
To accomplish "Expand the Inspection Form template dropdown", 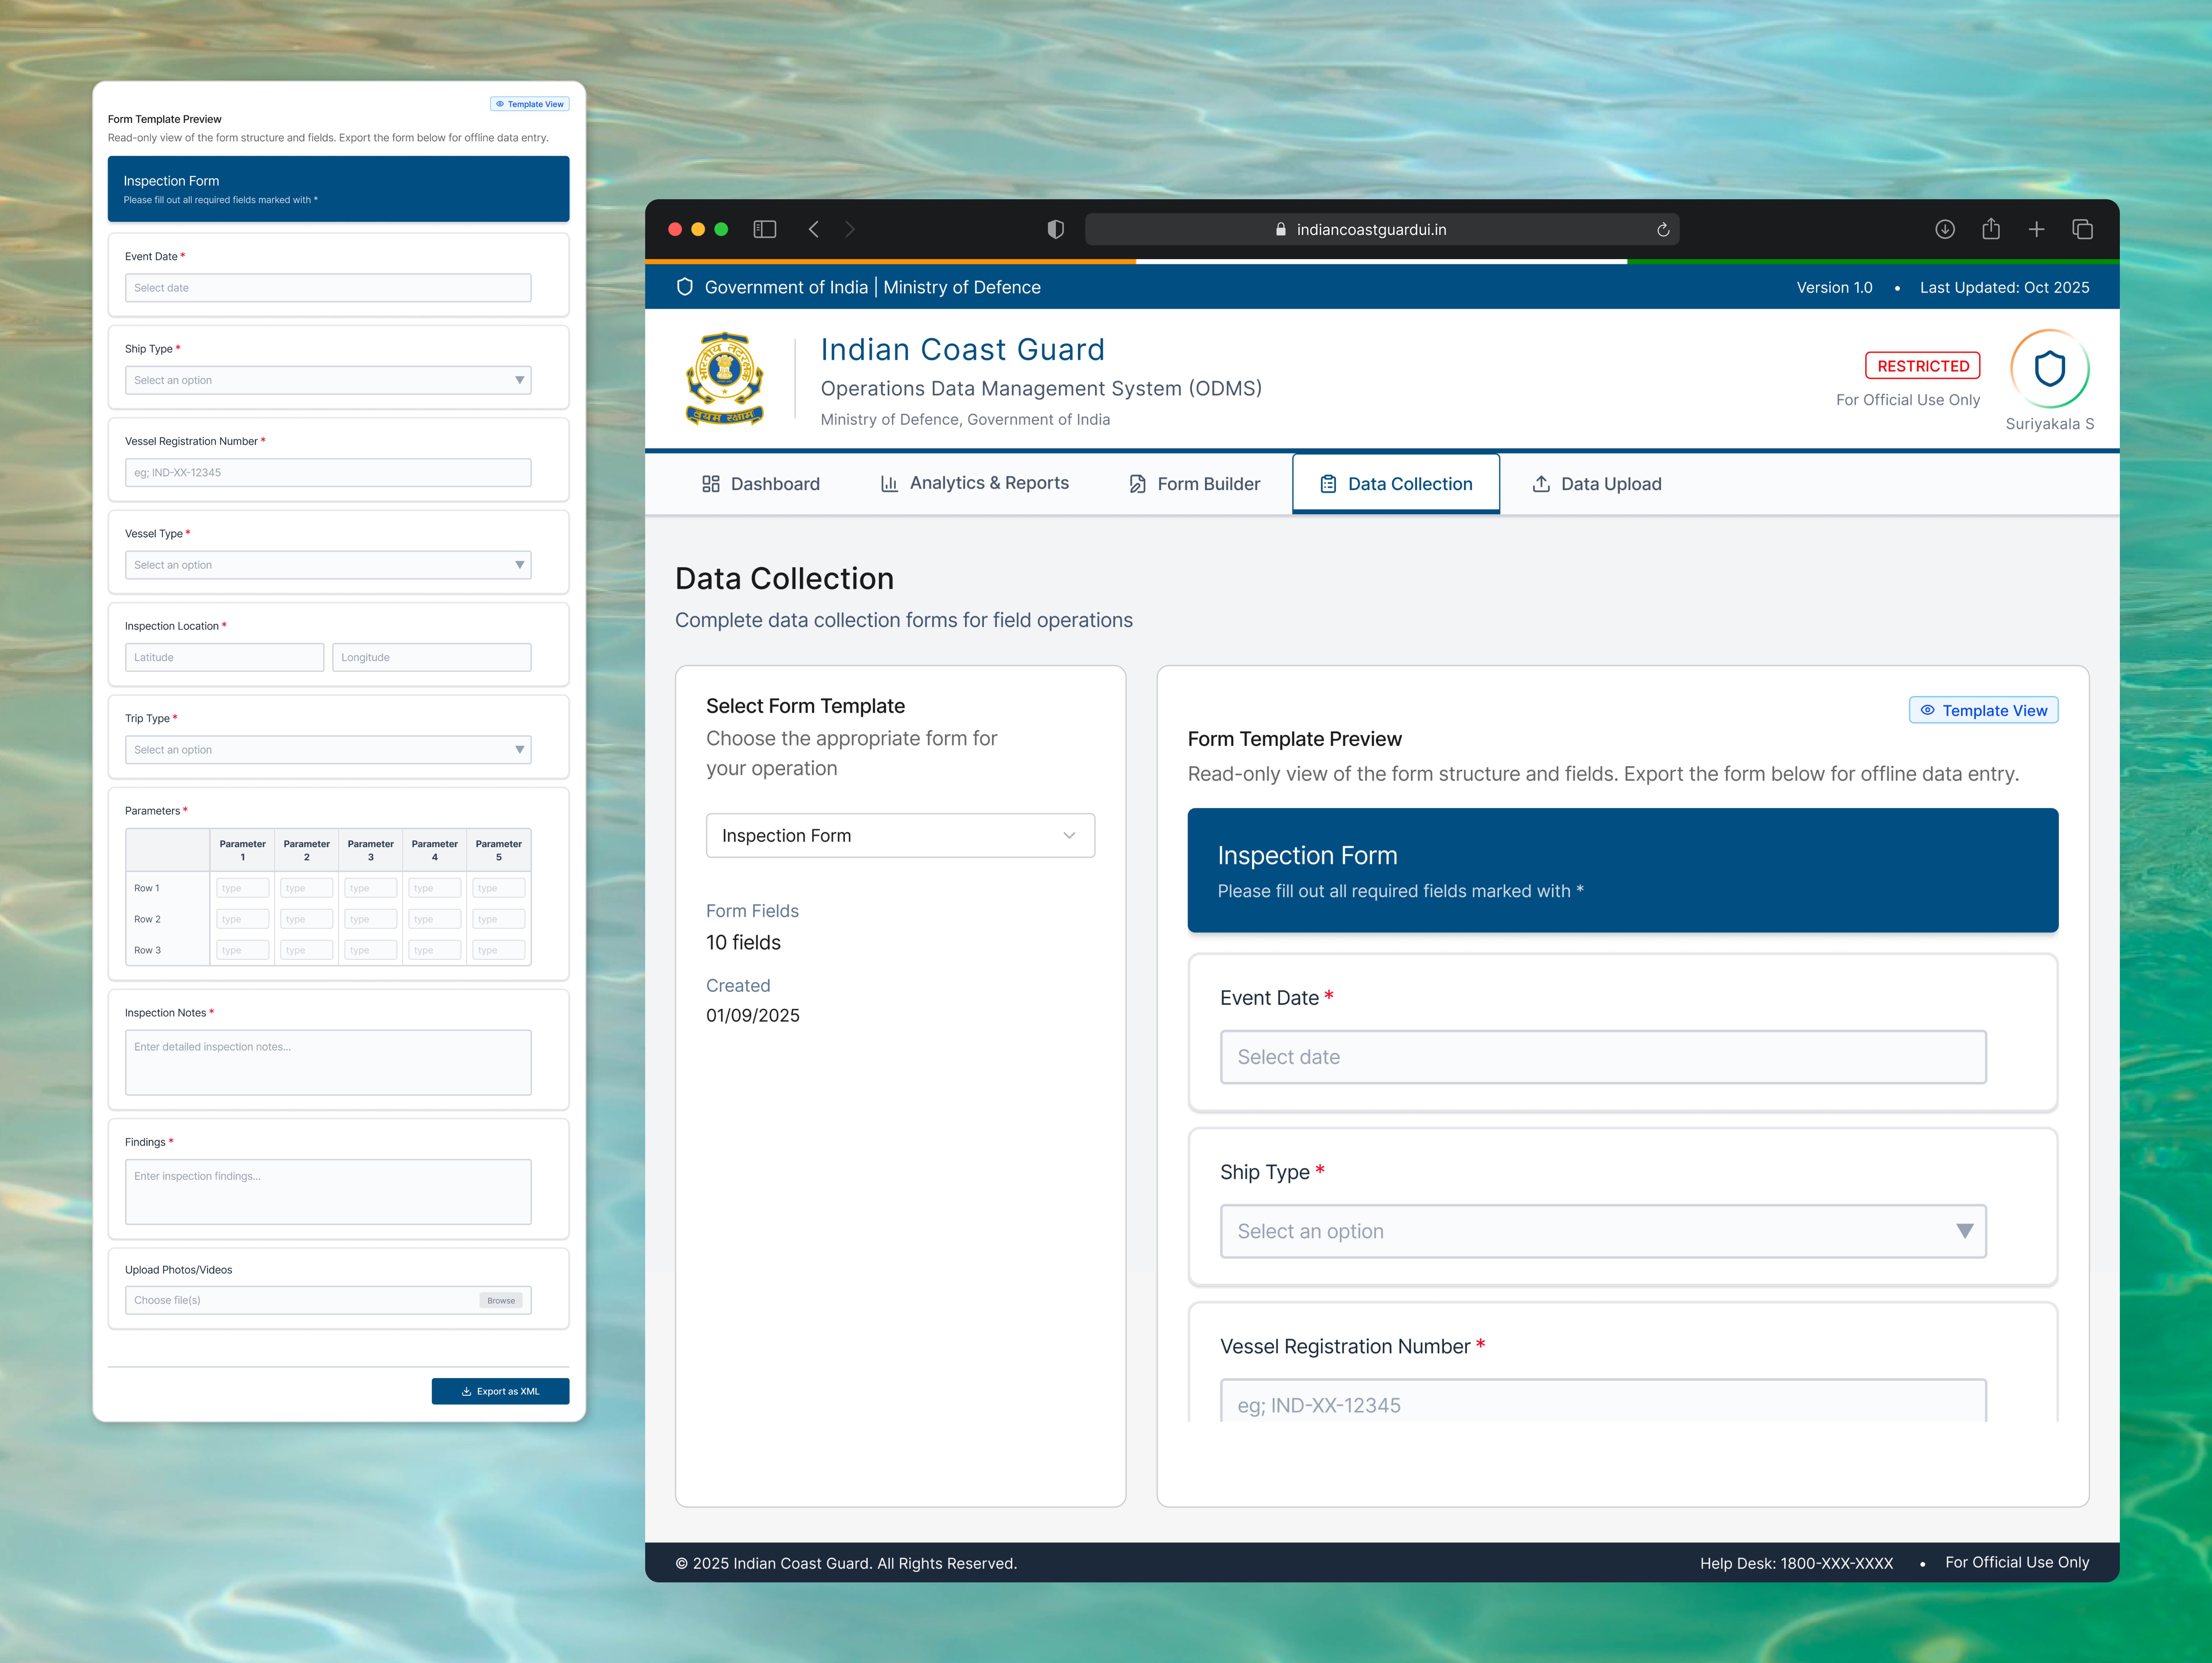I will click(x=900, y=836).
